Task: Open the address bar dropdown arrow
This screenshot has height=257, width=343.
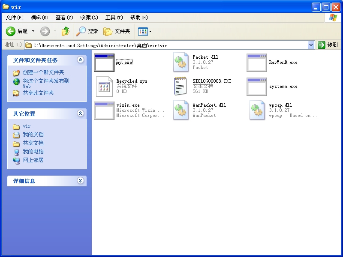Action: 311,45
